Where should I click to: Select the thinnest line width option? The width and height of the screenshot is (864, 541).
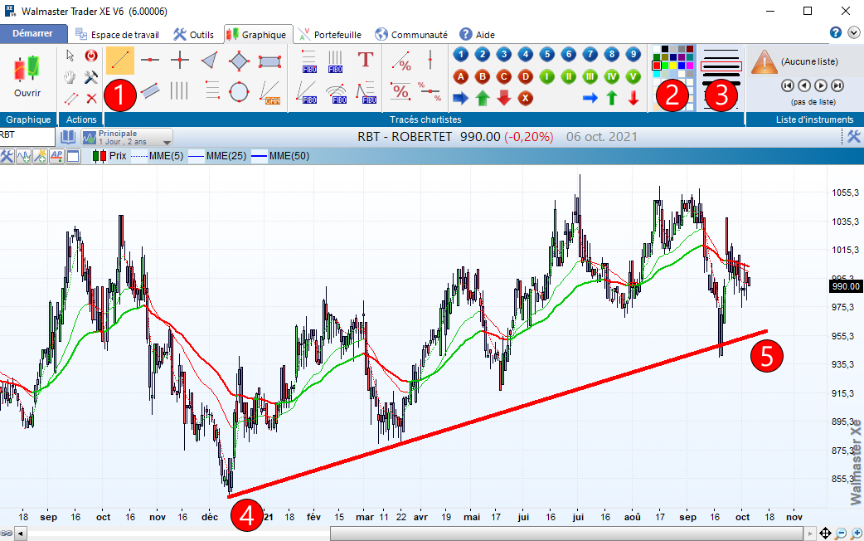pyautogui.click(x=721, y=51)
